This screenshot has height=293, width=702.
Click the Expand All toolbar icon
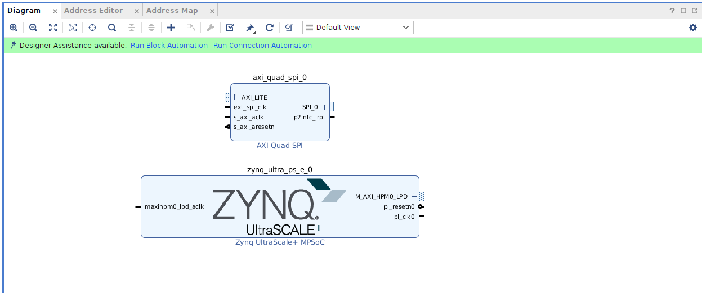pyautogui.click(x=151, y=28)
